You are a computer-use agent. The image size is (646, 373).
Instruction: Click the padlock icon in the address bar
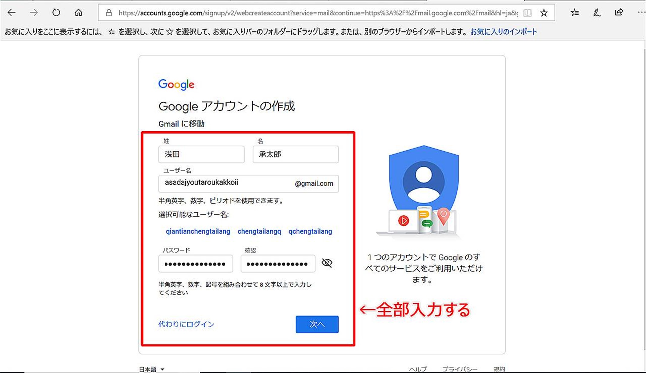tap(109, 13)
